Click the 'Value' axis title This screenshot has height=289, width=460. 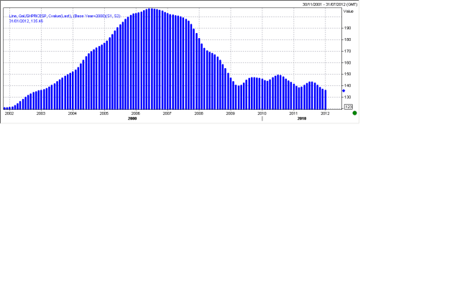click(349, 11)
